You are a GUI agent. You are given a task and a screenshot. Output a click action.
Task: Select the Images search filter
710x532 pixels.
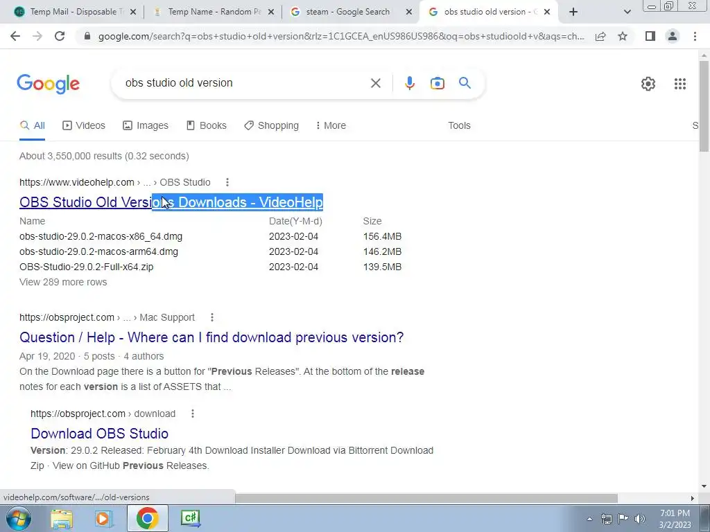coord(146,126)
